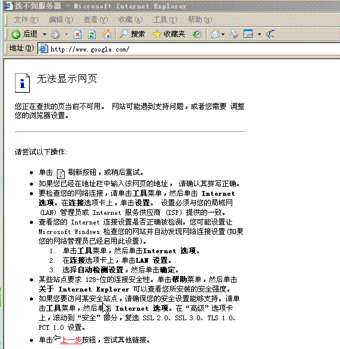This screenshot has height=349, width=340.
Task: Click the Messenger icon in toolbar
Action: (x=270, y=34)
